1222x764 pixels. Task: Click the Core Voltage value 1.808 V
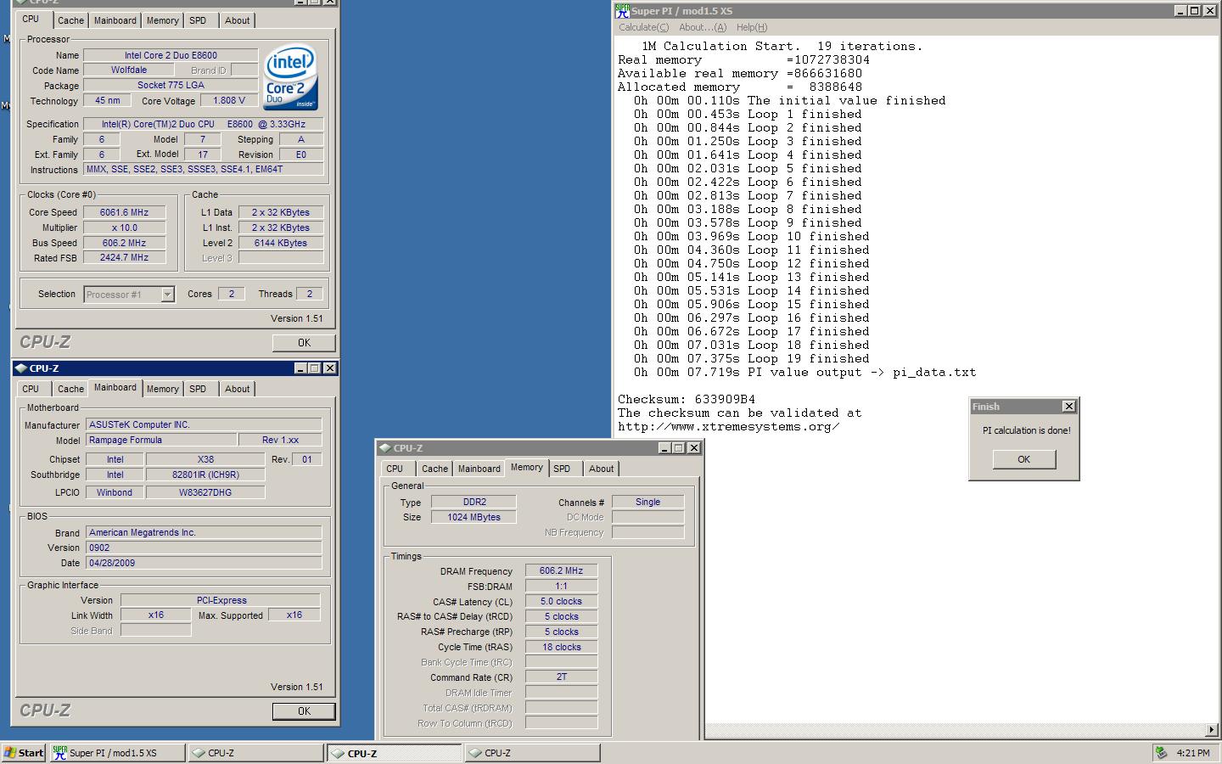click(x=229, y=101)
